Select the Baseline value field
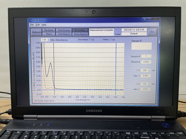This screenshot has height=139, width=186. pos(146,62)
